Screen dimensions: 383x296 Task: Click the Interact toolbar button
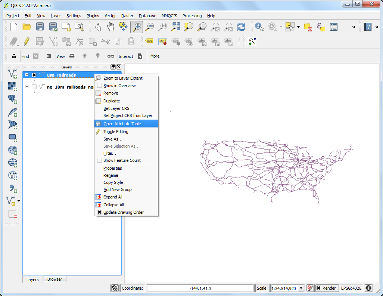pos(126,56)
